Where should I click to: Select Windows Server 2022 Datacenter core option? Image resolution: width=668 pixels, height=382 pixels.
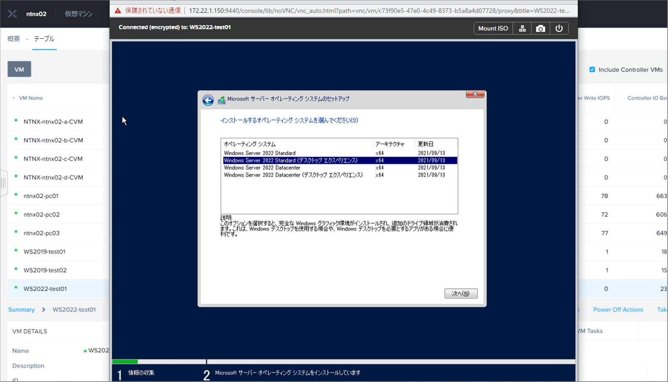coord(340,168)
